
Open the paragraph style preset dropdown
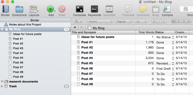(78, 21)
